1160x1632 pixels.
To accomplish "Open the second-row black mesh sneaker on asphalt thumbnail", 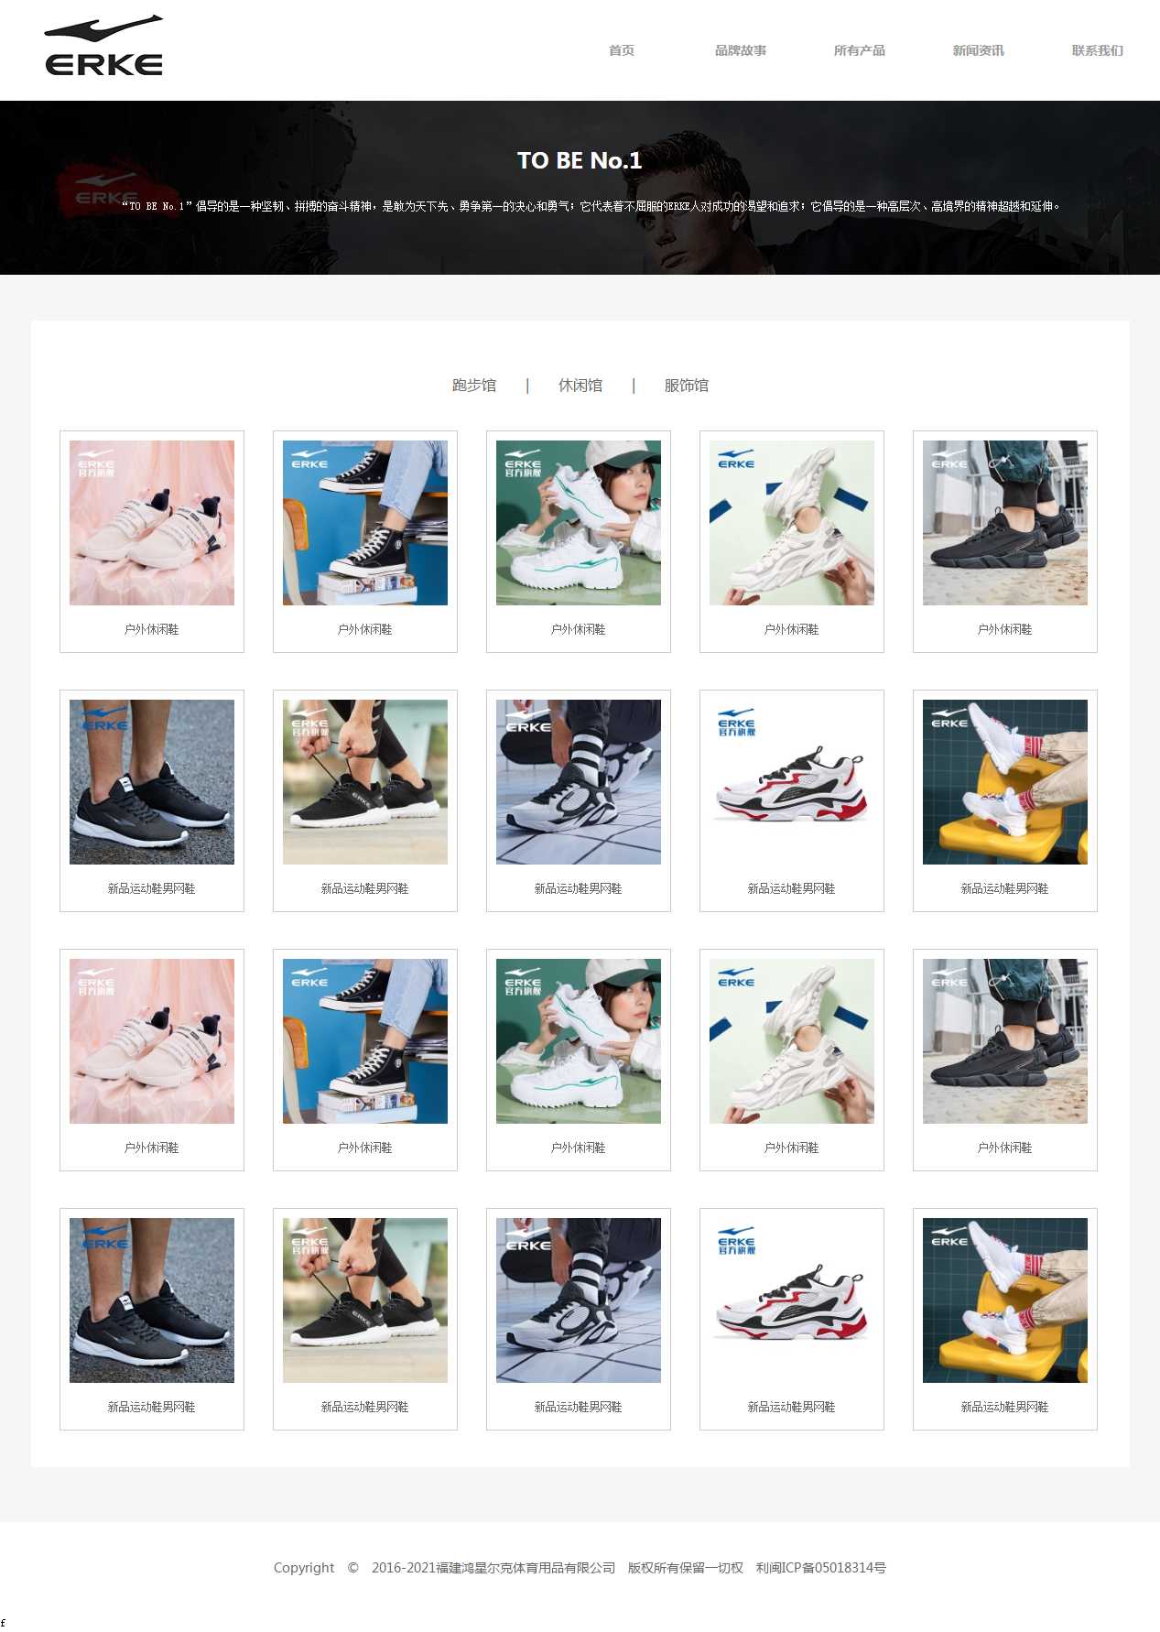I will 152,782.
